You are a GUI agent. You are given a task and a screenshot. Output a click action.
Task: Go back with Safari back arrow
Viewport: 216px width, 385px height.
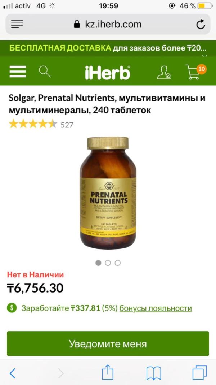point(12,373)
